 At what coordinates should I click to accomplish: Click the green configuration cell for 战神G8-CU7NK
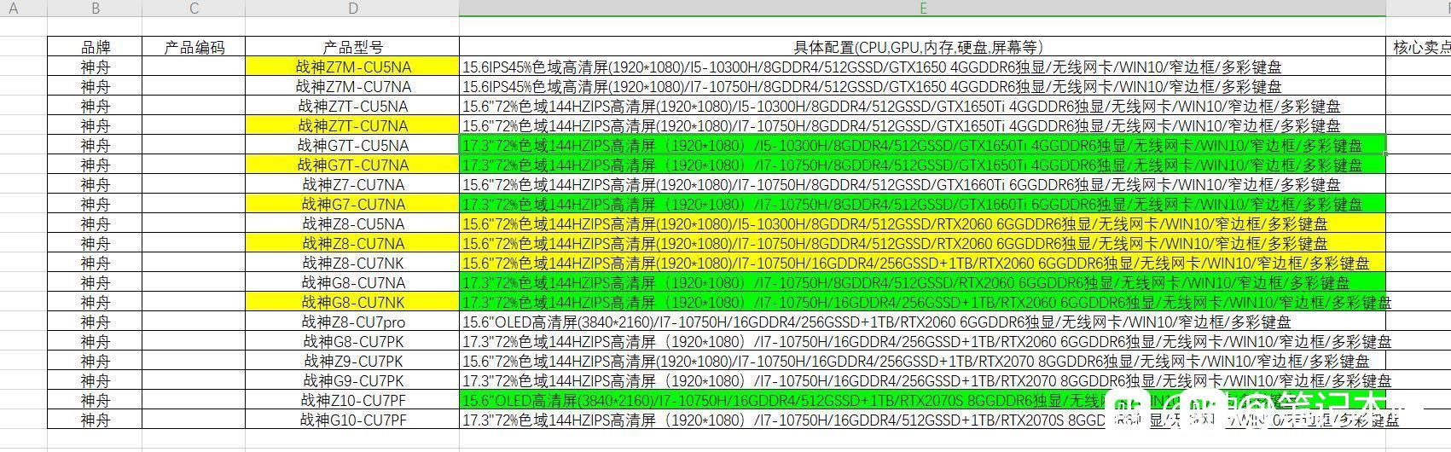click(923, 302)
